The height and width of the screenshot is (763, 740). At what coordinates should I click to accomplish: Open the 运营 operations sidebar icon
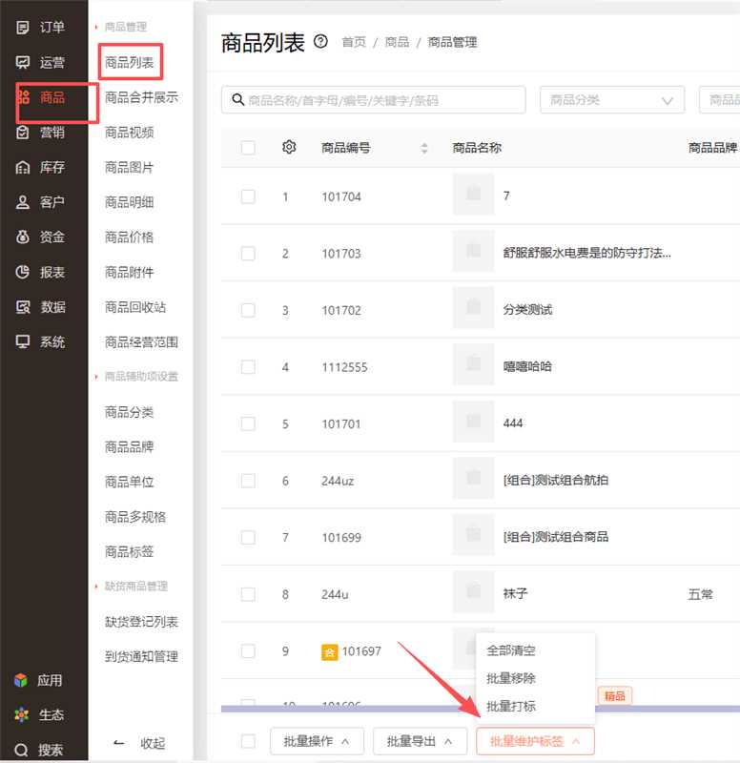(x=22, y=62)
